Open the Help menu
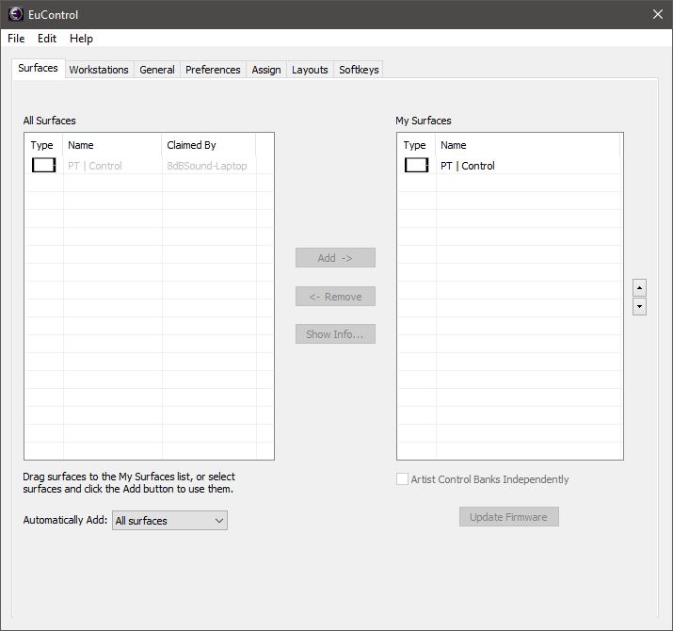Viewport: 673px width, 631px height. click(81, 39)
